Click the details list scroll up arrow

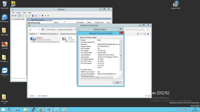[121, 40]
